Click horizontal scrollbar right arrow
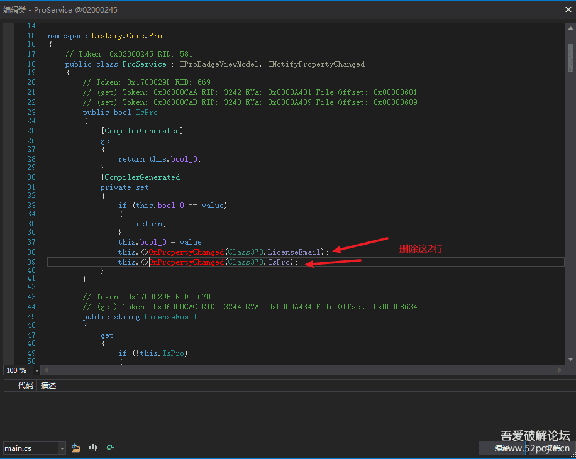Image resolution: width=576 pixels, height=459 pixels. pos(561,370)
